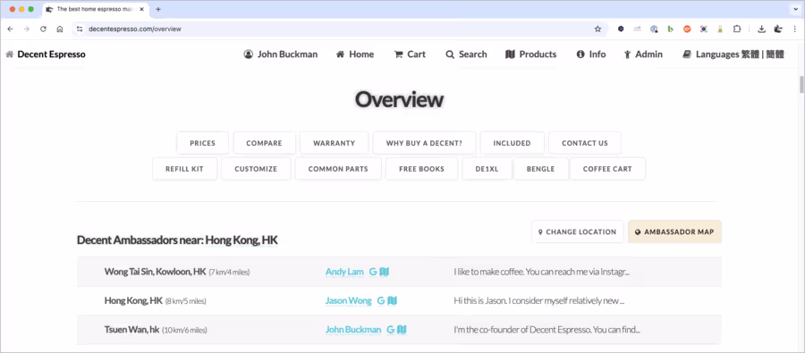Click the Google icon beside John Buckman ambassador
The image size is (805, 353).
pyautogui.click(x=390, y=330)
